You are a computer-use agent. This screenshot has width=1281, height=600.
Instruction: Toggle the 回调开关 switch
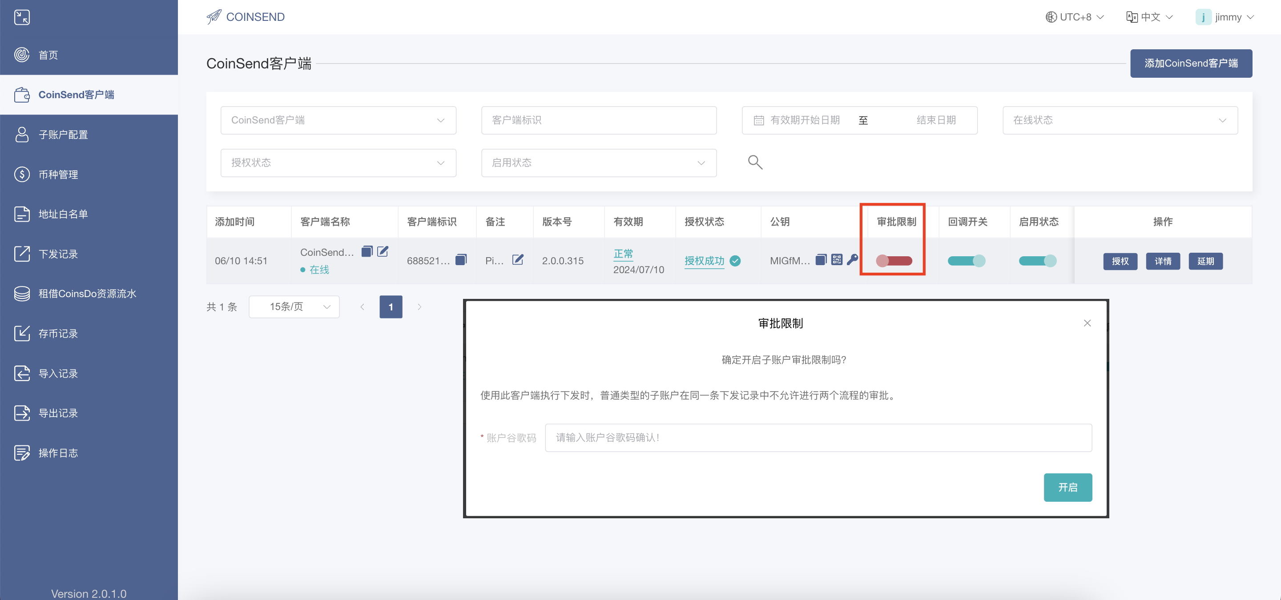pos(966,261)
